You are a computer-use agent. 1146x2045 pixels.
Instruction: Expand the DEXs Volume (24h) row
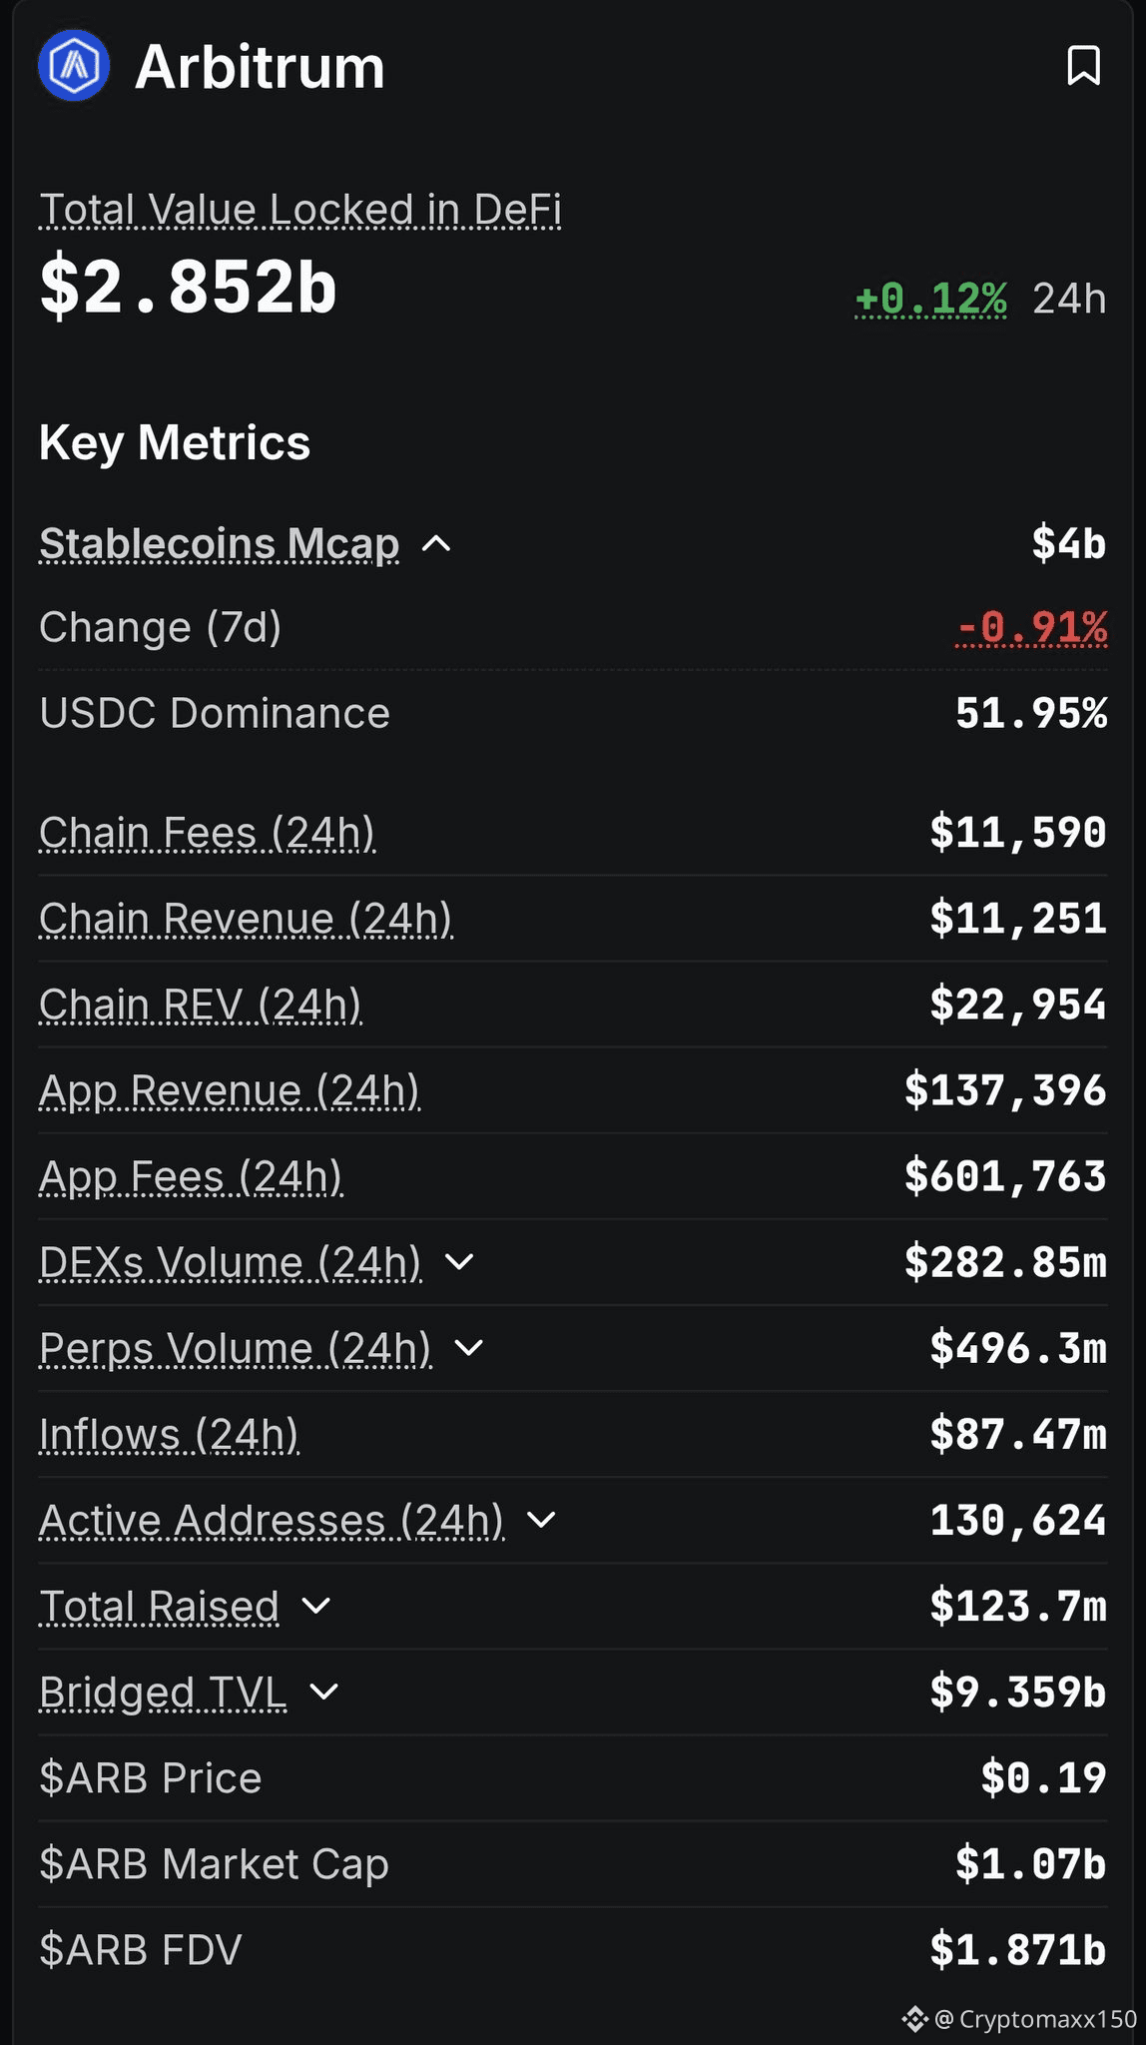point(459,1262)
